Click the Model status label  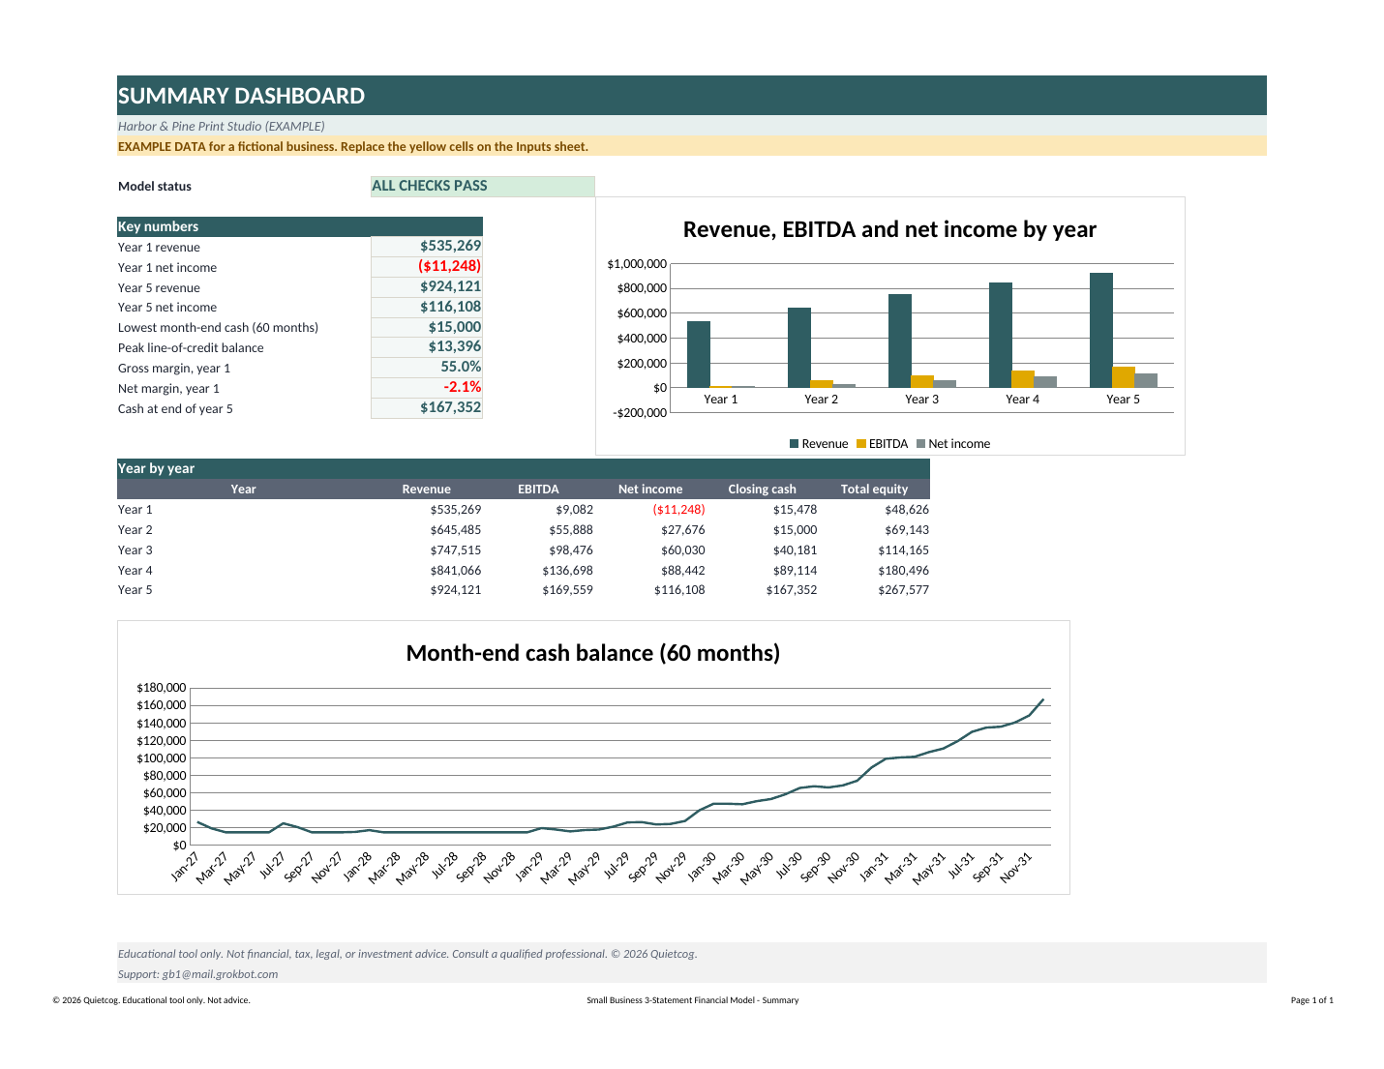pyautogui.click(x=155, y=187)
